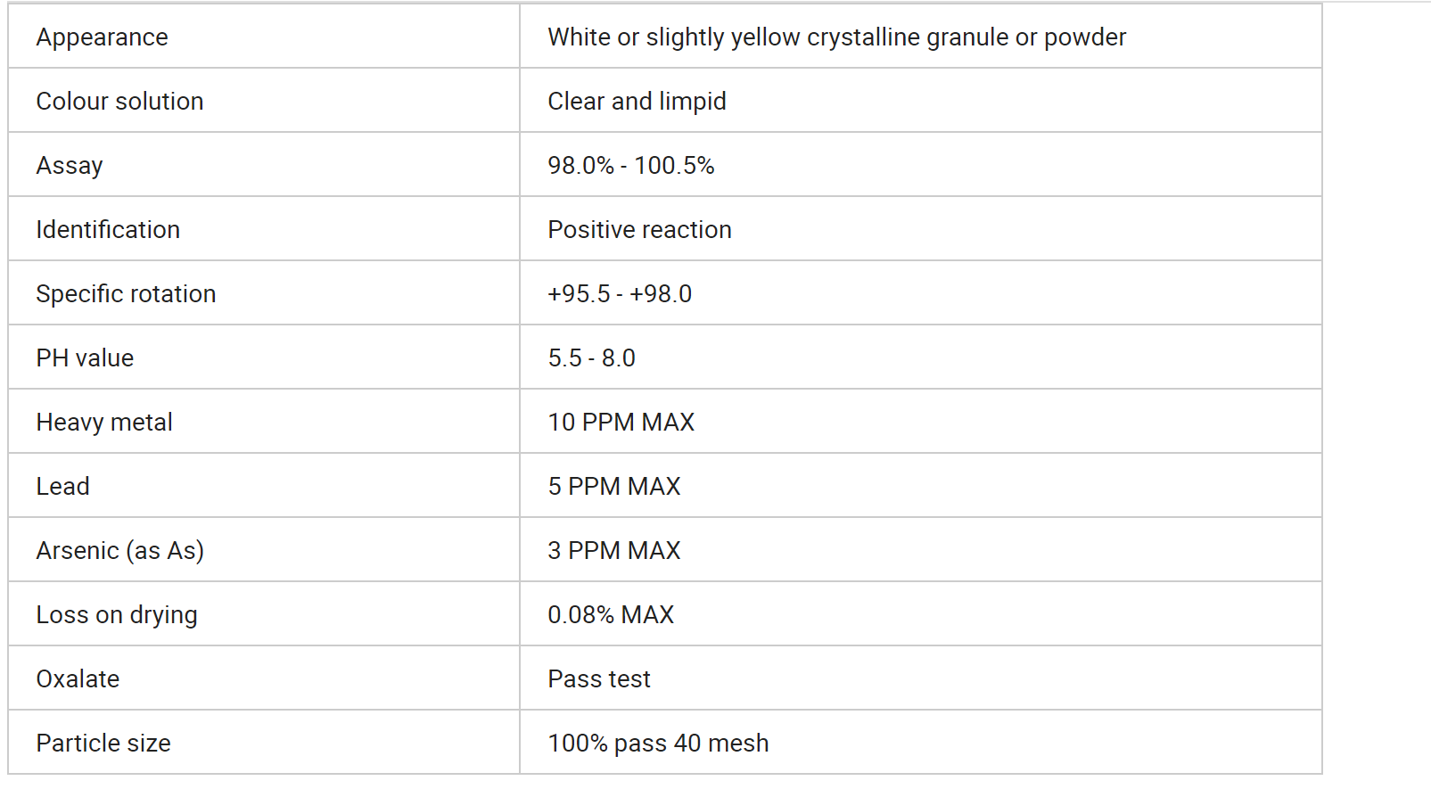Viewport: 1431px width, 789px height.
Task: Select the Positive reaction value
Action: click(x=639, y=230)
